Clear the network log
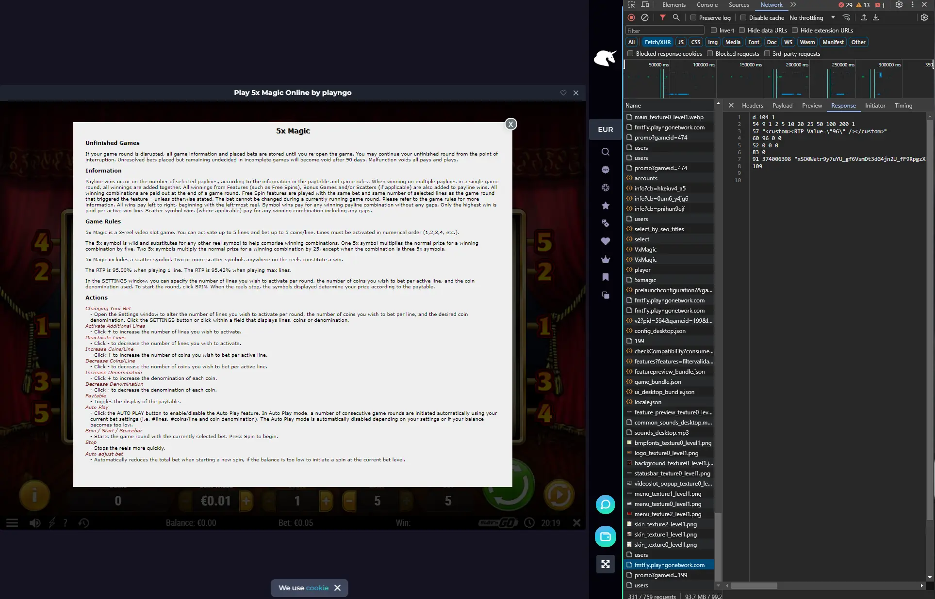The height and width of the screenshot is (599, 935). (x=645, y=17)
